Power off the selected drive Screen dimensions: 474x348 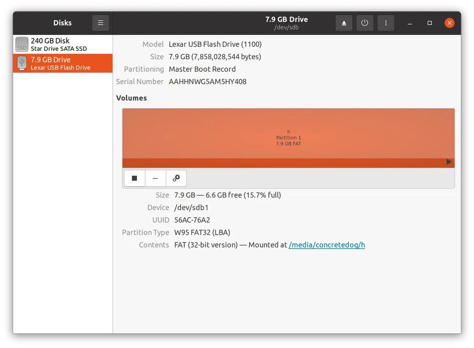click(365, 22)
